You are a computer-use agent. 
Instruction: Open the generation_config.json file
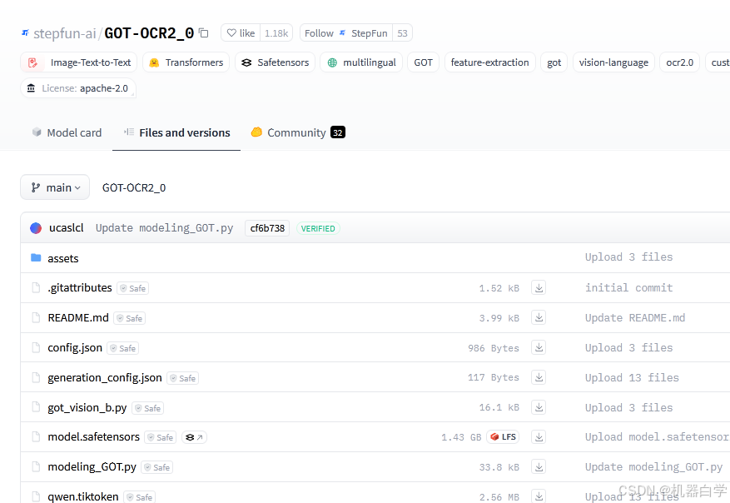105,377
